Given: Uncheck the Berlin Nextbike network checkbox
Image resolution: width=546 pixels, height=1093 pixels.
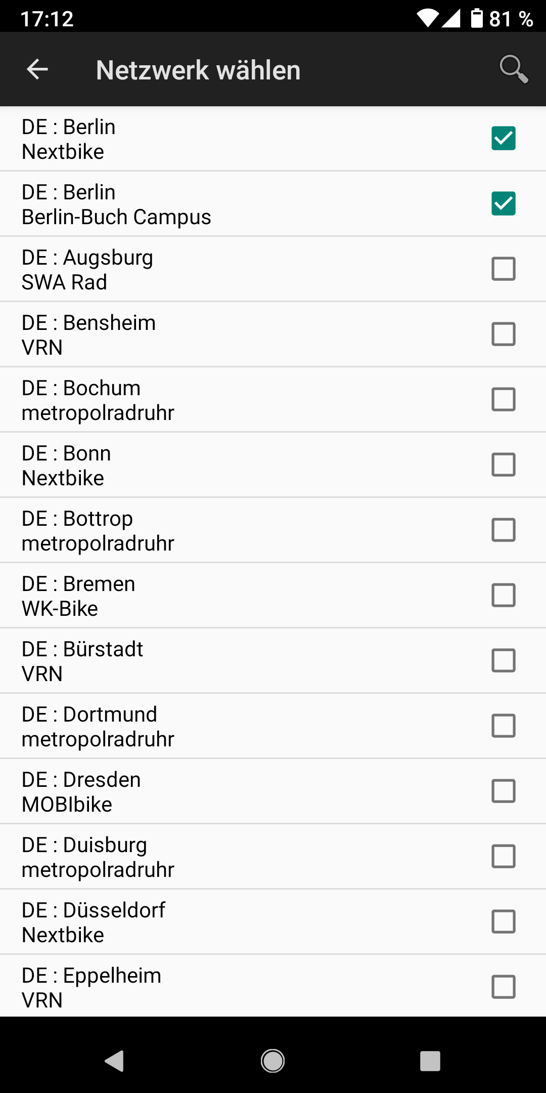Looking at the screenshot, I should click(503, 138).
